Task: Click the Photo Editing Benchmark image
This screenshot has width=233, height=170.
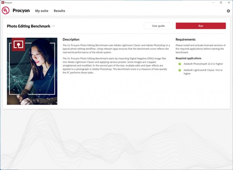Action: tap(32, 71)
